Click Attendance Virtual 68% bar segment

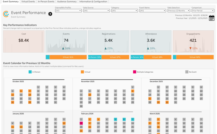click(x=157, y=57)
